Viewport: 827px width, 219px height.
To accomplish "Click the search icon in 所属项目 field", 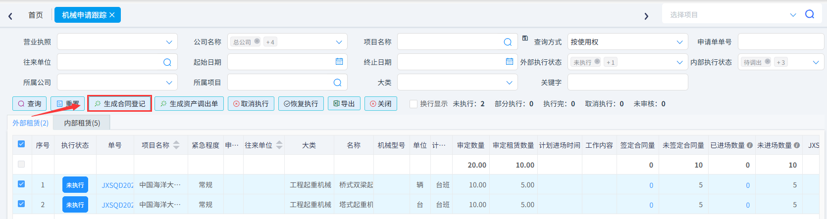I will point(338,83).
